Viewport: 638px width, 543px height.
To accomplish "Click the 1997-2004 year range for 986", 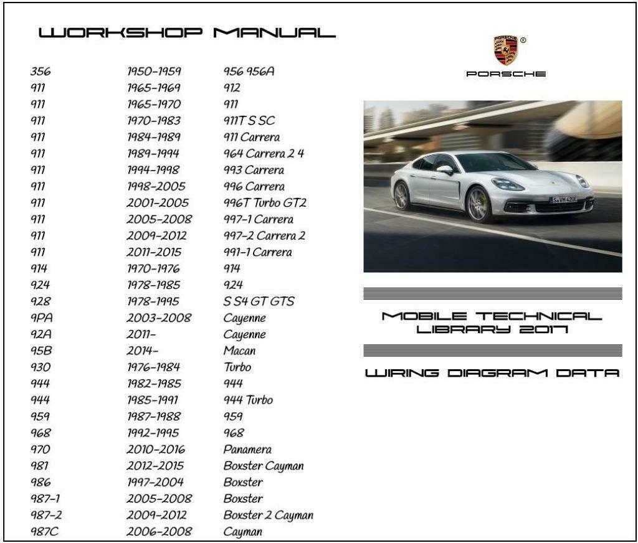I will click(x=155, y=482).
